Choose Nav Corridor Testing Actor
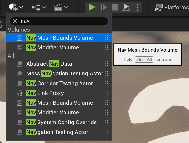The width and height of the screenshot is (189, 143). coord(59,83)
